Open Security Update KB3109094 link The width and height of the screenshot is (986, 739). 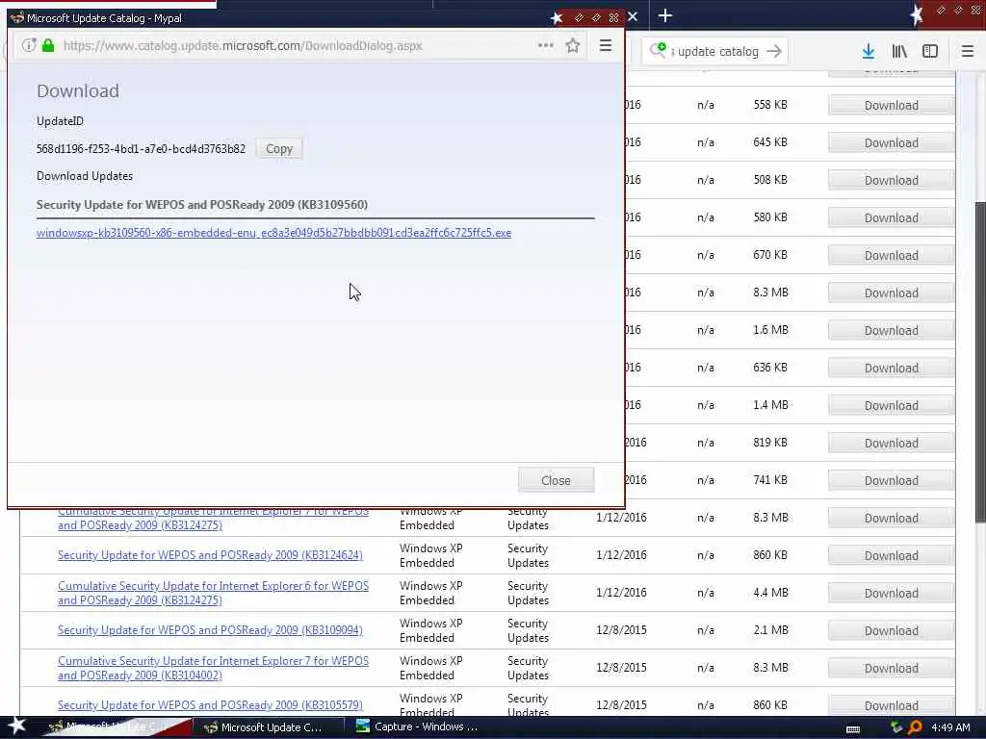click(x=210, y=630)
